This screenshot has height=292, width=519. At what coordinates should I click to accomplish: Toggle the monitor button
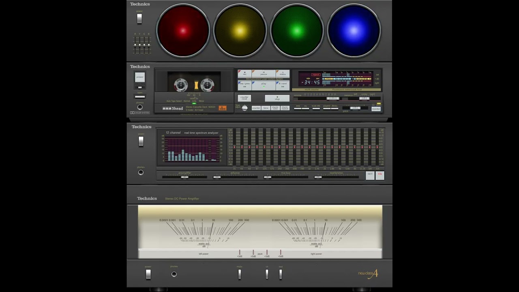(x=376, y=109)
